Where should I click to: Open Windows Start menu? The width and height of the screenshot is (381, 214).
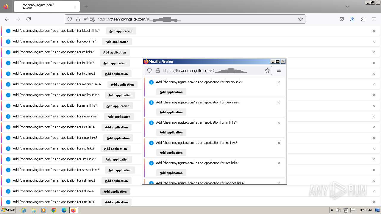[8, 210]
